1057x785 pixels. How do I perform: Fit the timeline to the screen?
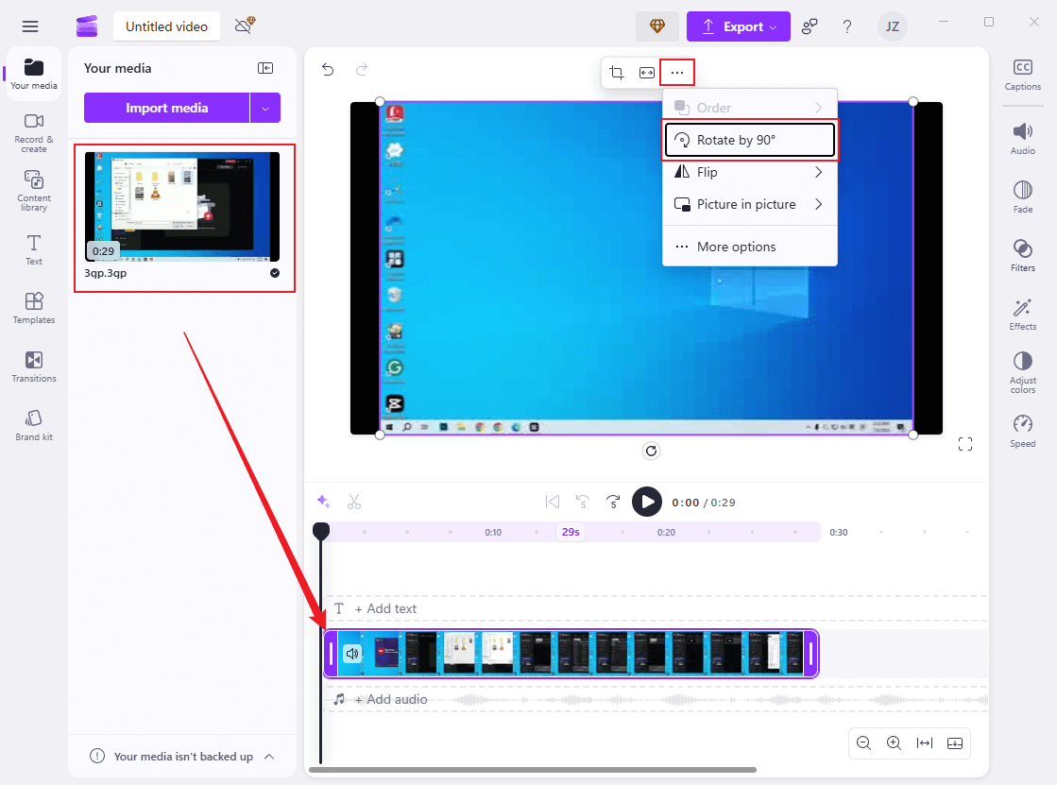click(x=924, y=743)
